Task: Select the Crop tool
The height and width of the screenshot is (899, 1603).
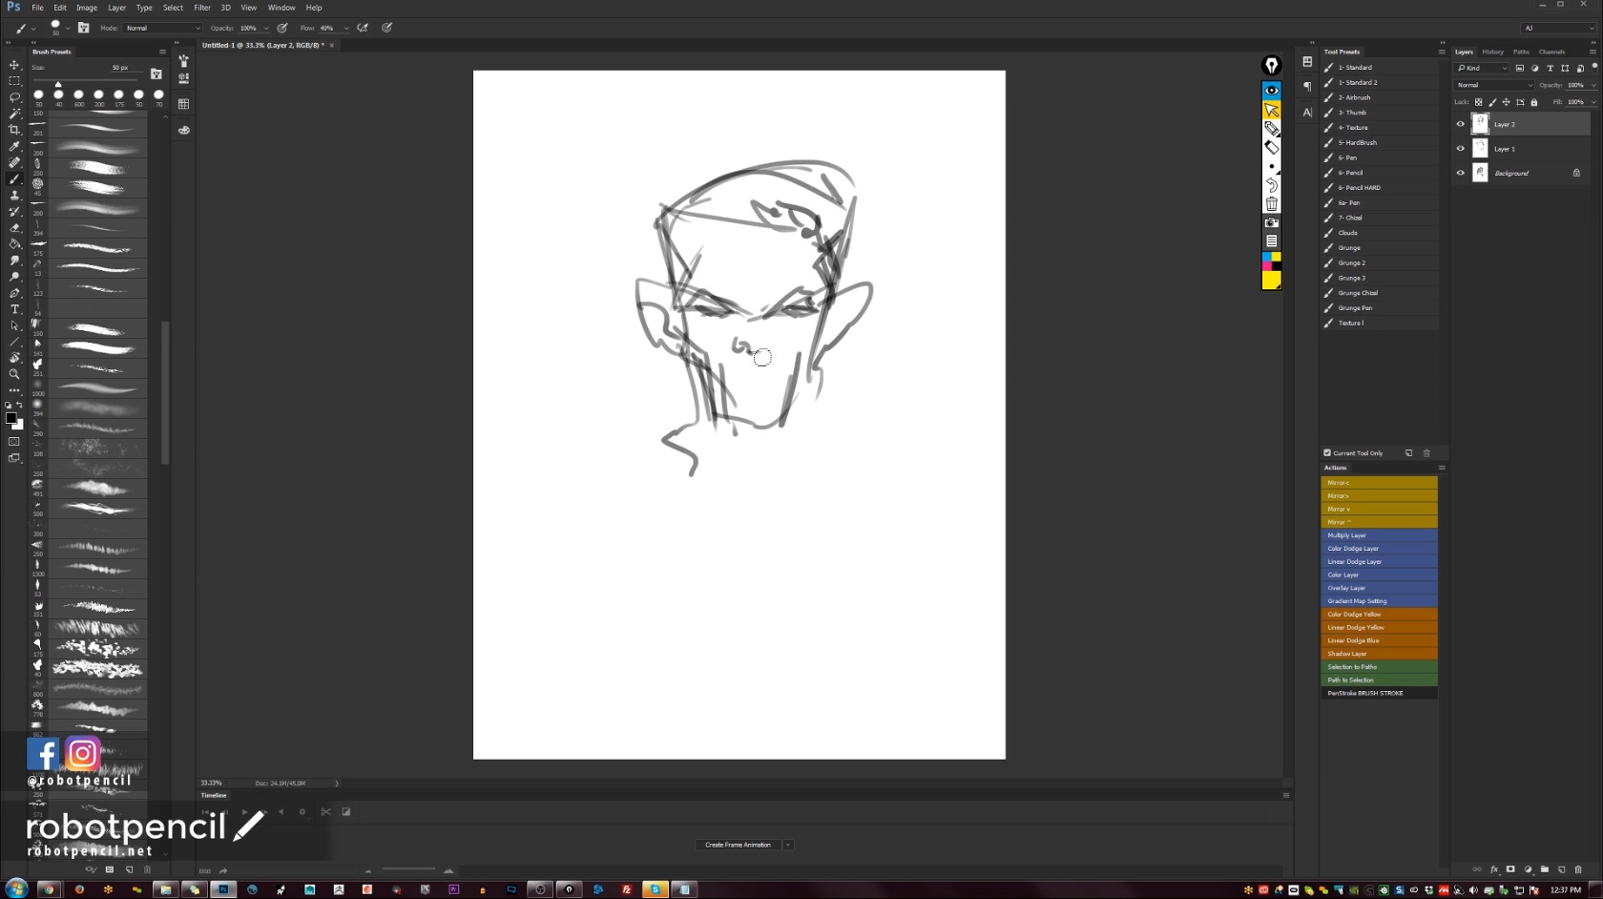Action: (x=14, y=130)
